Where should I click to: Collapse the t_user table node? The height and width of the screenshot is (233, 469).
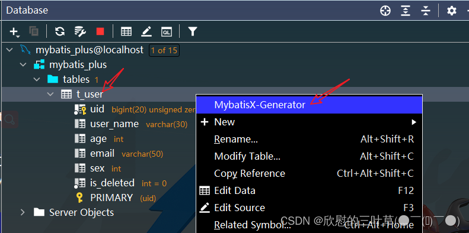point(50,94)
